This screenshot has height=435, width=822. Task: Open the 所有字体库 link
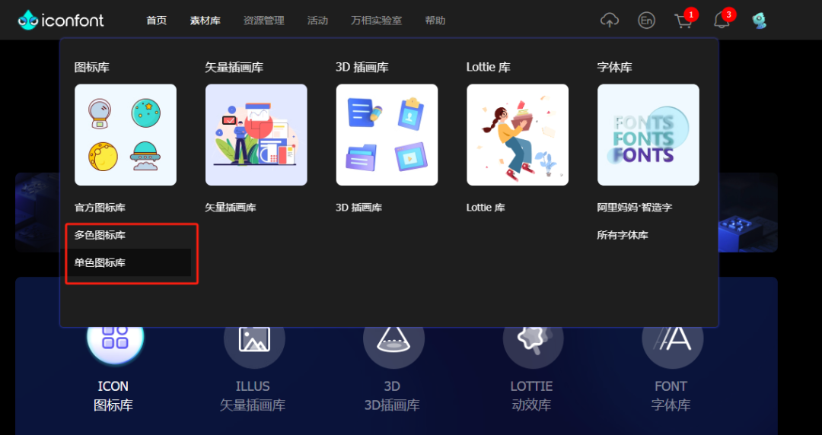[623, 235]
